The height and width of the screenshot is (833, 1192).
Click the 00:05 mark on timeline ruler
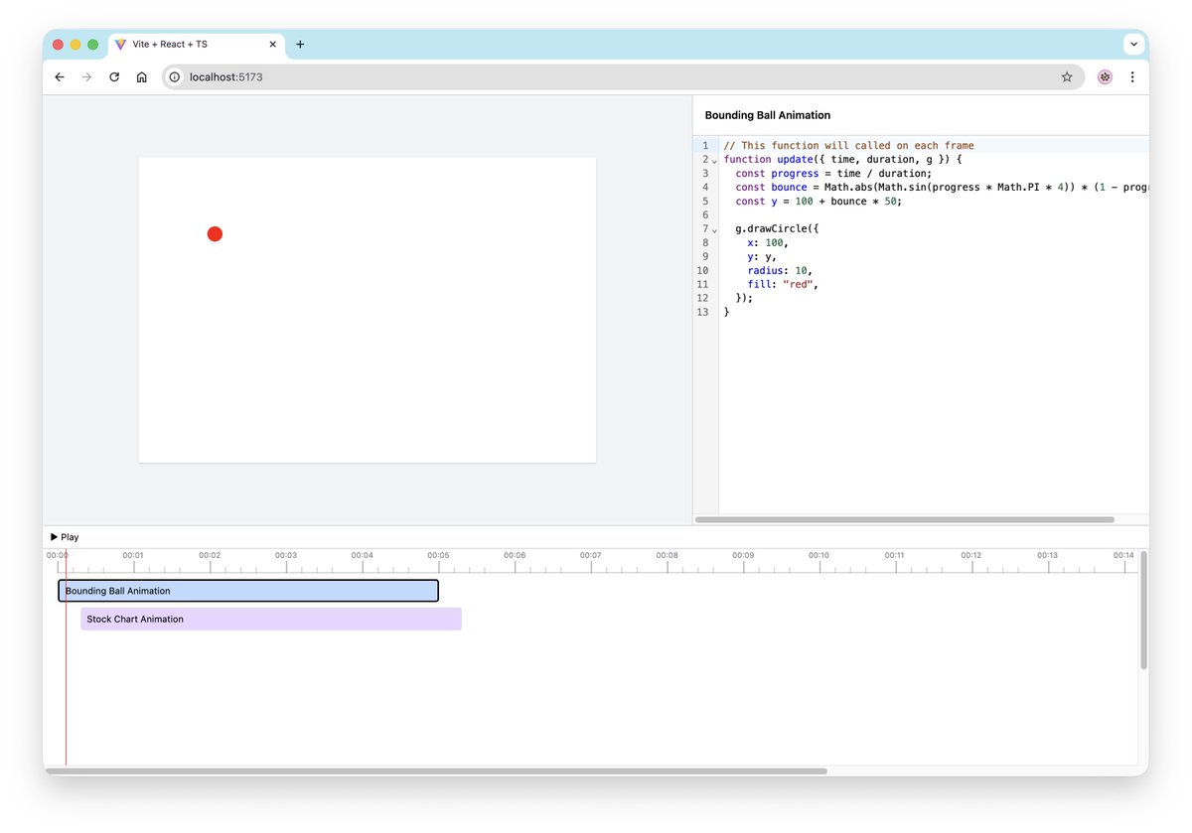438,556
